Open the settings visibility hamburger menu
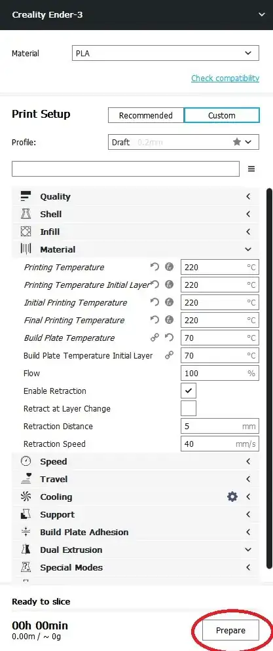Image resolution: width=273 pixels, height=651 pixels. click(251, 169)
